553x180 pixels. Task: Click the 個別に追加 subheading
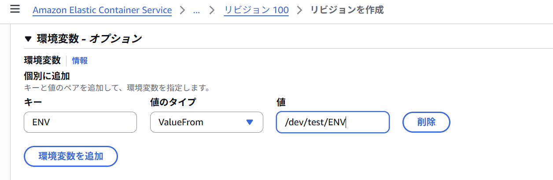[x=47, y=76]
